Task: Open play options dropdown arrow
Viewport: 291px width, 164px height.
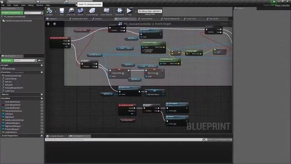Action: tap(135, 11)
